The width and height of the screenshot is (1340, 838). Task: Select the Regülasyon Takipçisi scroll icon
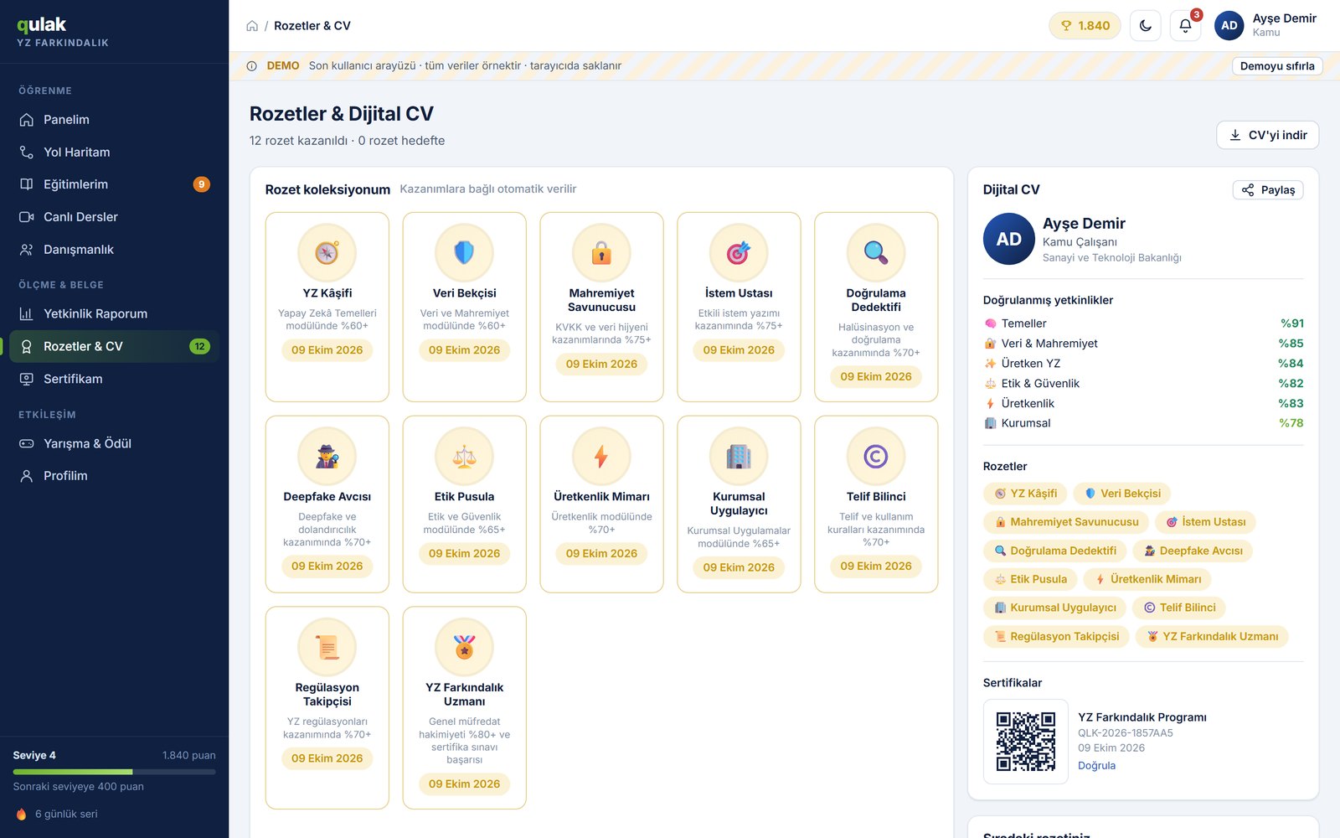[x=327, y=647]
